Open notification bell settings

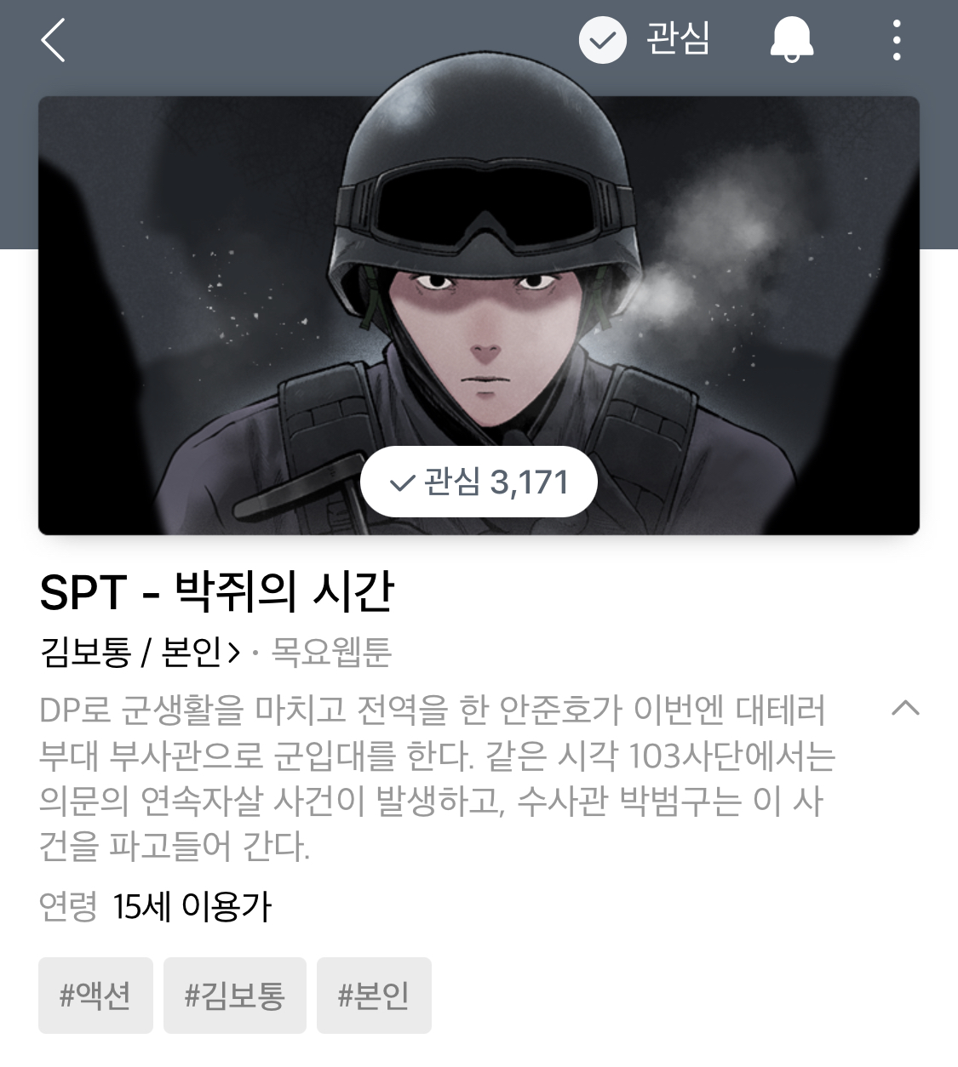coord(792,41)
